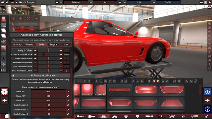
Task: Open the body selection tab icon
Action: (80, 116)
